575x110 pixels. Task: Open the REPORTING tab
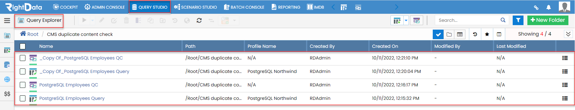(x=286, y=7)
